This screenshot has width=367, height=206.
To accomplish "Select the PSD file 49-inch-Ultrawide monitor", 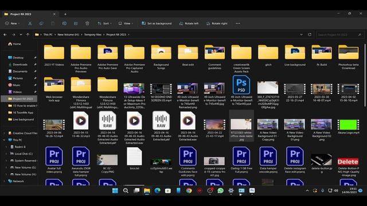I will [241, 90].
